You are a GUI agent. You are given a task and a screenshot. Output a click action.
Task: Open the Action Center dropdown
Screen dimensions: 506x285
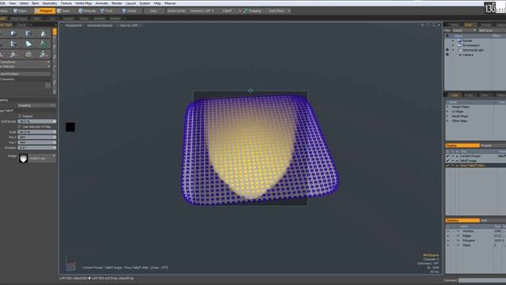point(176,10)
